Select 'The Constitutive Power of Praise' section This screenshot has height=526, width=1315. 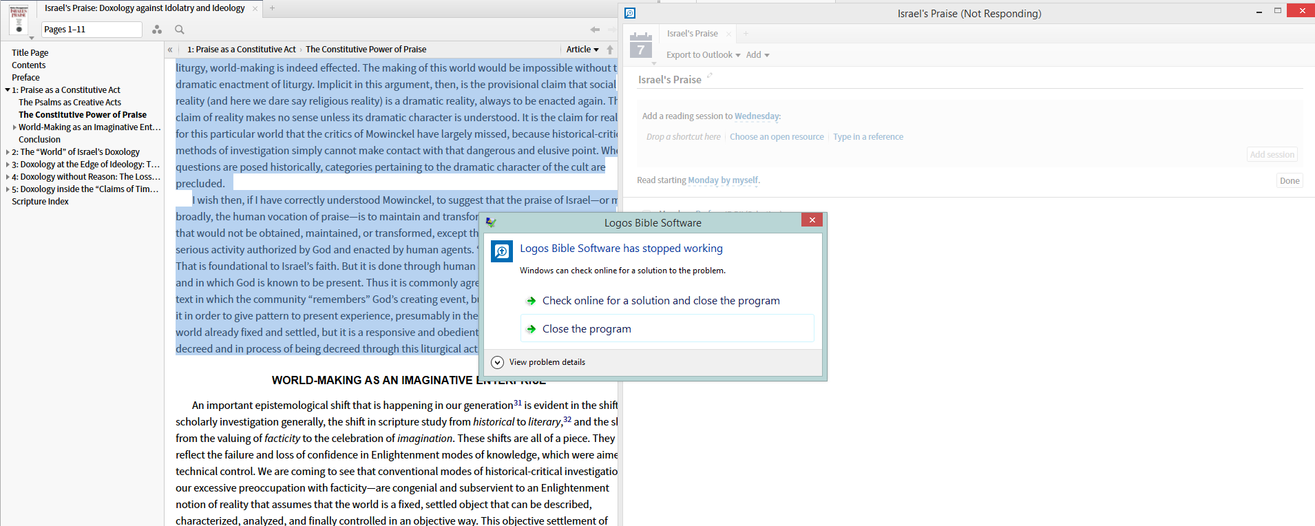pyautogui.click(x=83, y=115)
